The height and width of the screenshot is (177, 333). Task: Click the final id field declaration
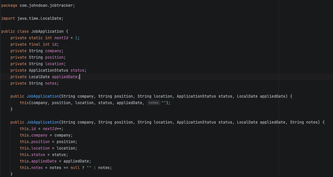(55, 44)
